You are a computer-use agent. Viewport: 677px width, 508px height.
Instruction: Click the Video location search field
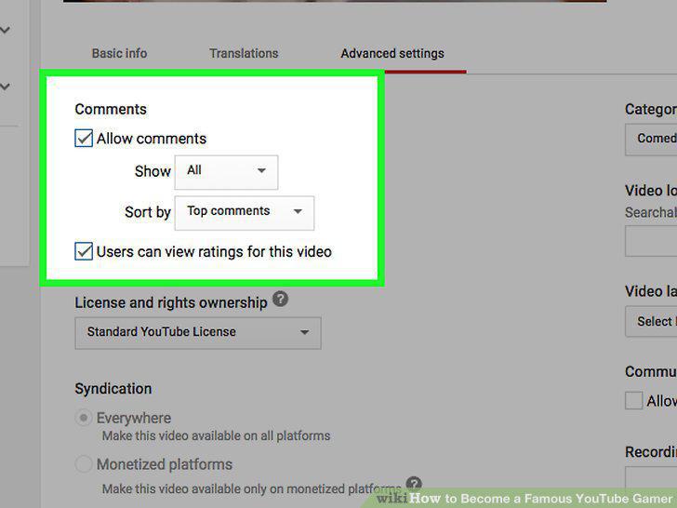[x=651, y=241]
